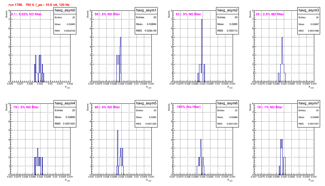Click the 5-event peak bar in havg_asym5
This screenshot has width=325, height=186.
[118, 153]
